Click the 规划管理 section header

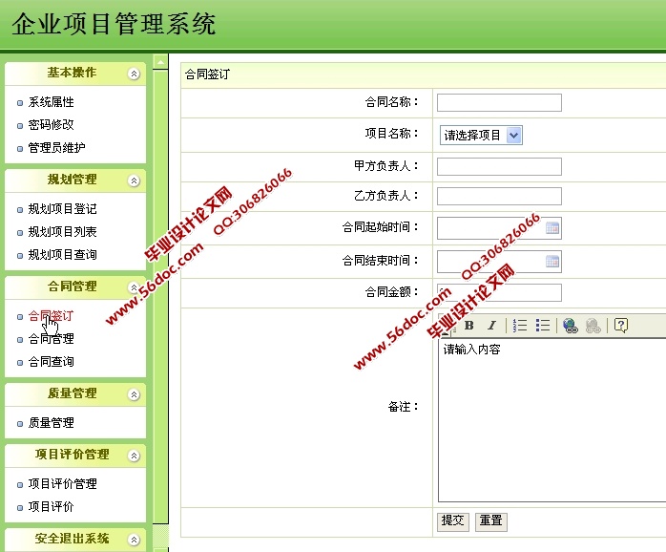click(x=75, y=180)
